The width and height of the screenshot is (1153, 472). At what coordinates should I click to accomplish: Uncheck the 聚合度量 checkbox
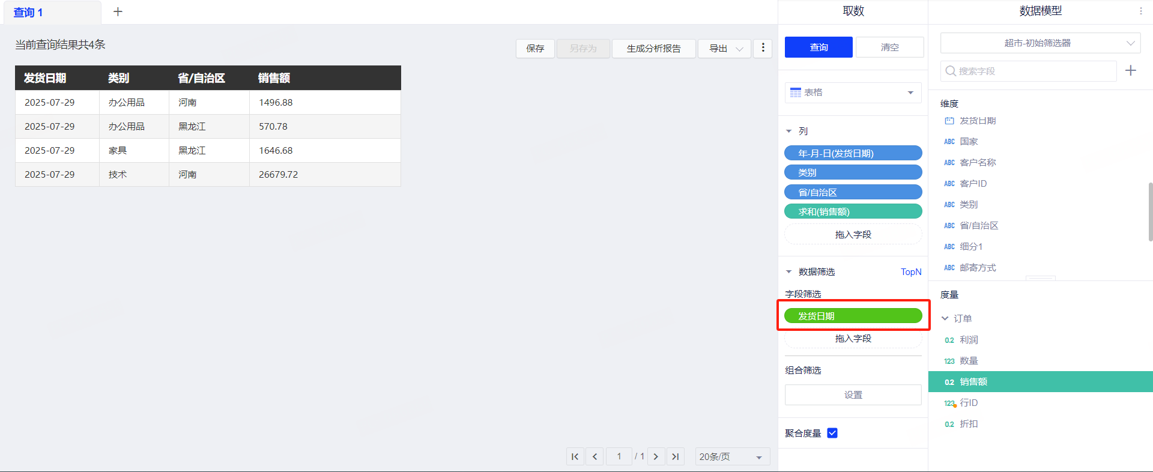point(832,433)
